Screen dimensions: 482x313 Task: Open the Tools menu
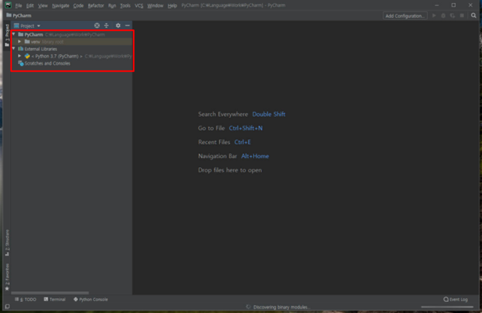click(125, 6)
